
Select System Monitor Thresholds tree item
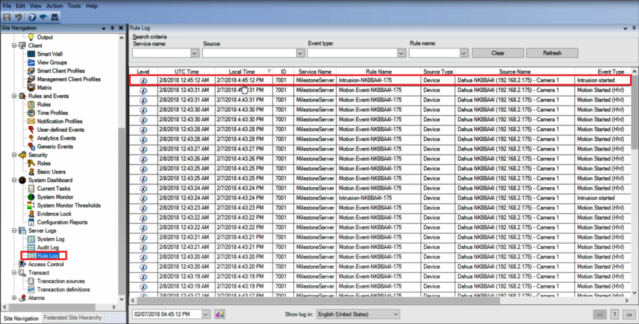pos(68,206)
